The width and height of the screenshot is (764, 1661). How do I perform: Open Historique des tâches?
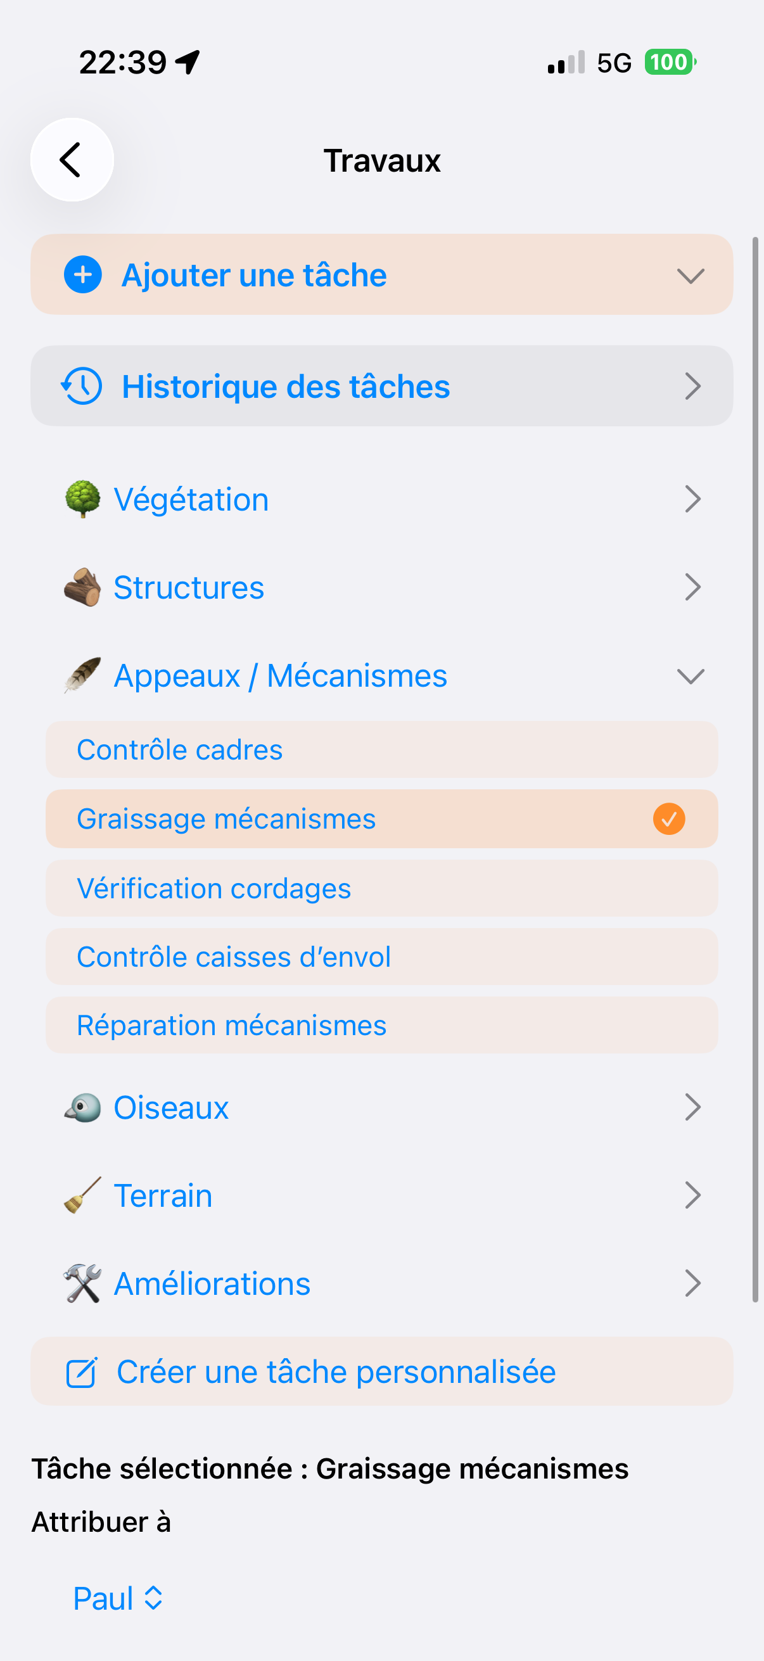[381, 386]
